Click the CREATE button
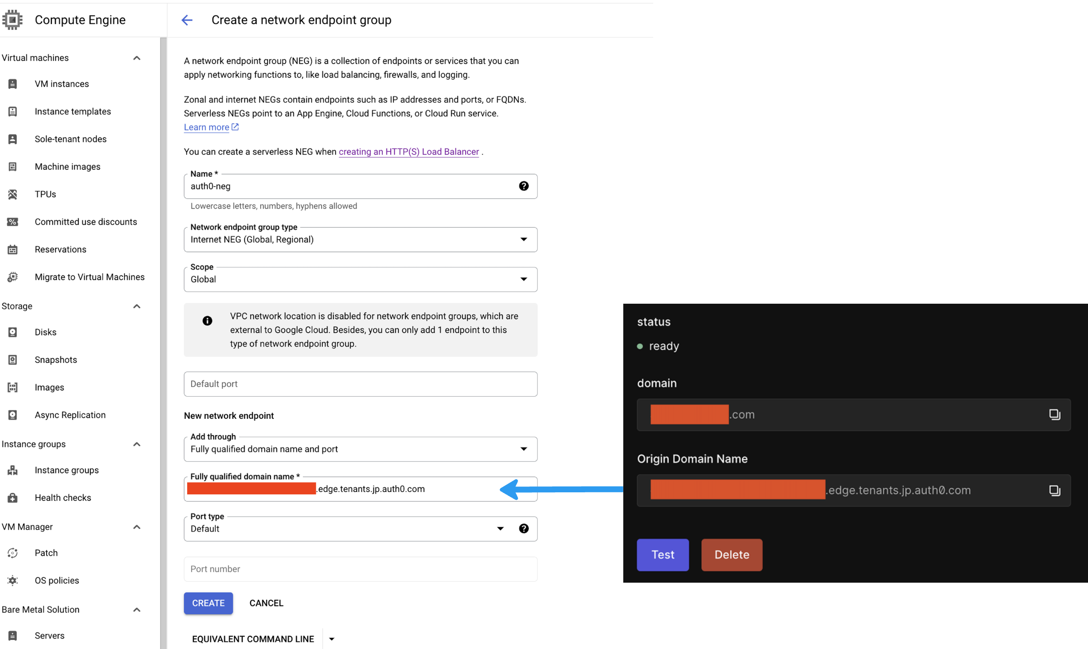This screenshot has width=1088, height=649. pos(209,603)
